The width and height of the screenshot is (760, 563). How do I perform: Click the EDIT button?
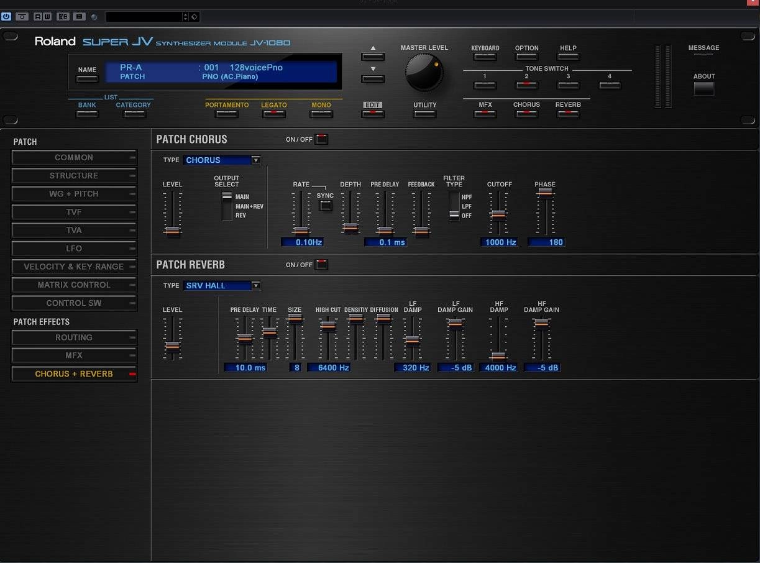(x=373, y=114)
